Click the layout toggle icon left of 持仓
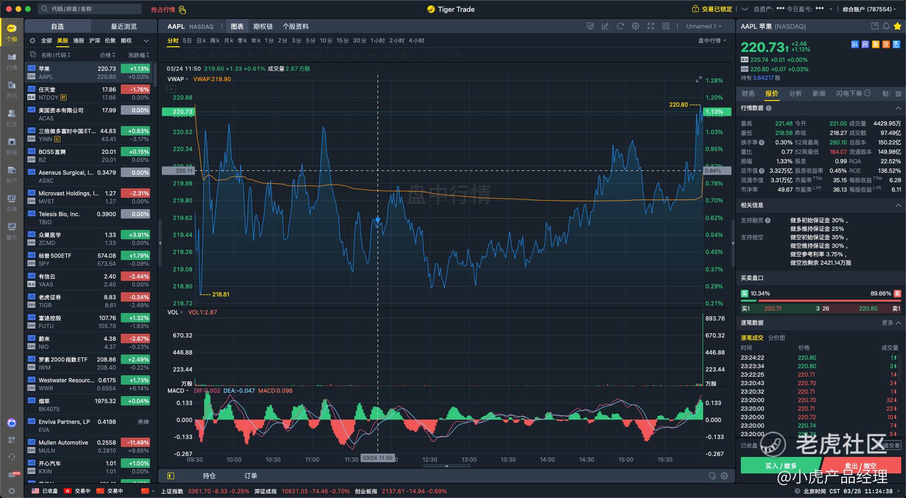 pyautogui.click(x=171, y=476)
